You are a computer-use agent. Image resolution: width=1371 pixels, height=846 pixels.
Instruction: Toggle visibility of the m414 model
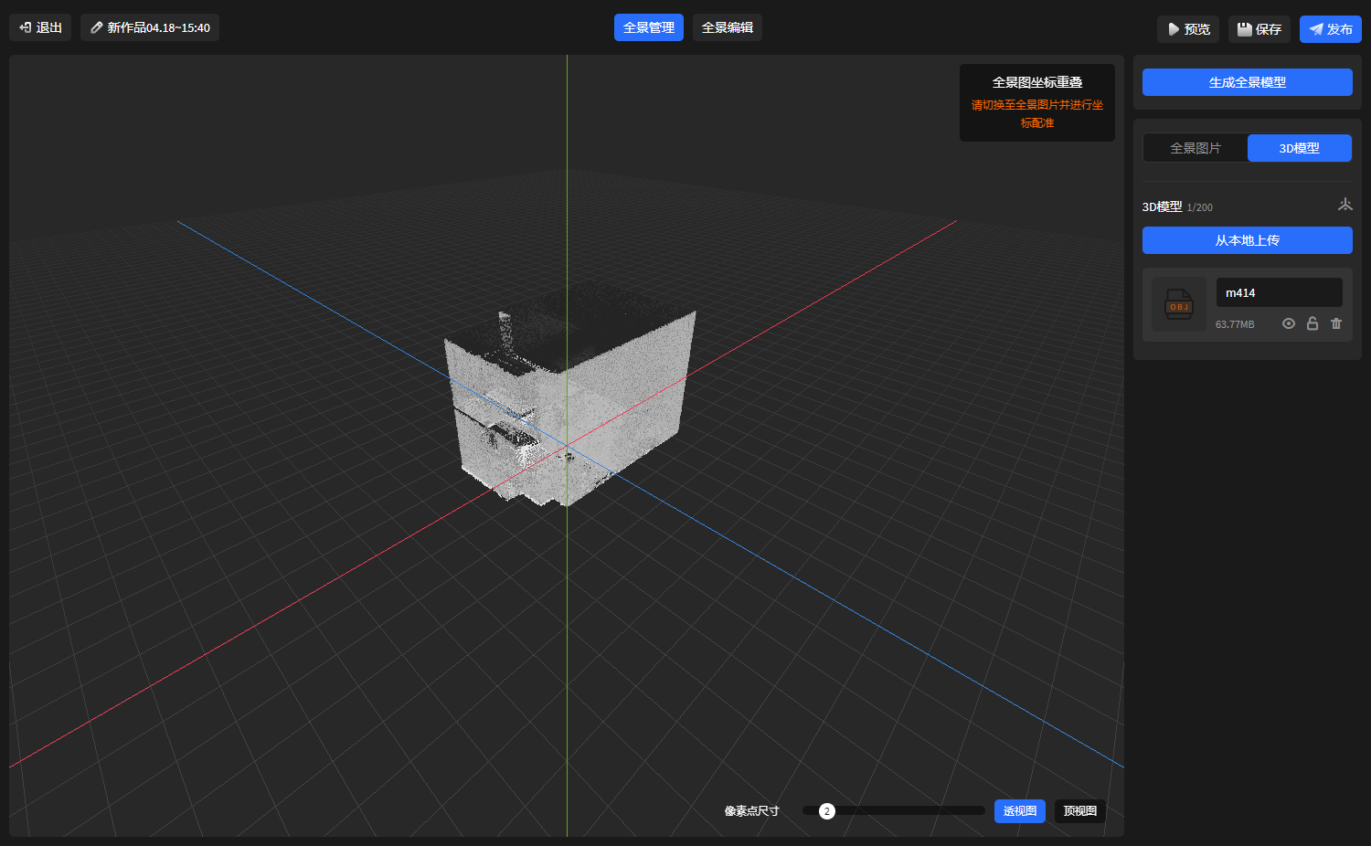click(1289, 323)
